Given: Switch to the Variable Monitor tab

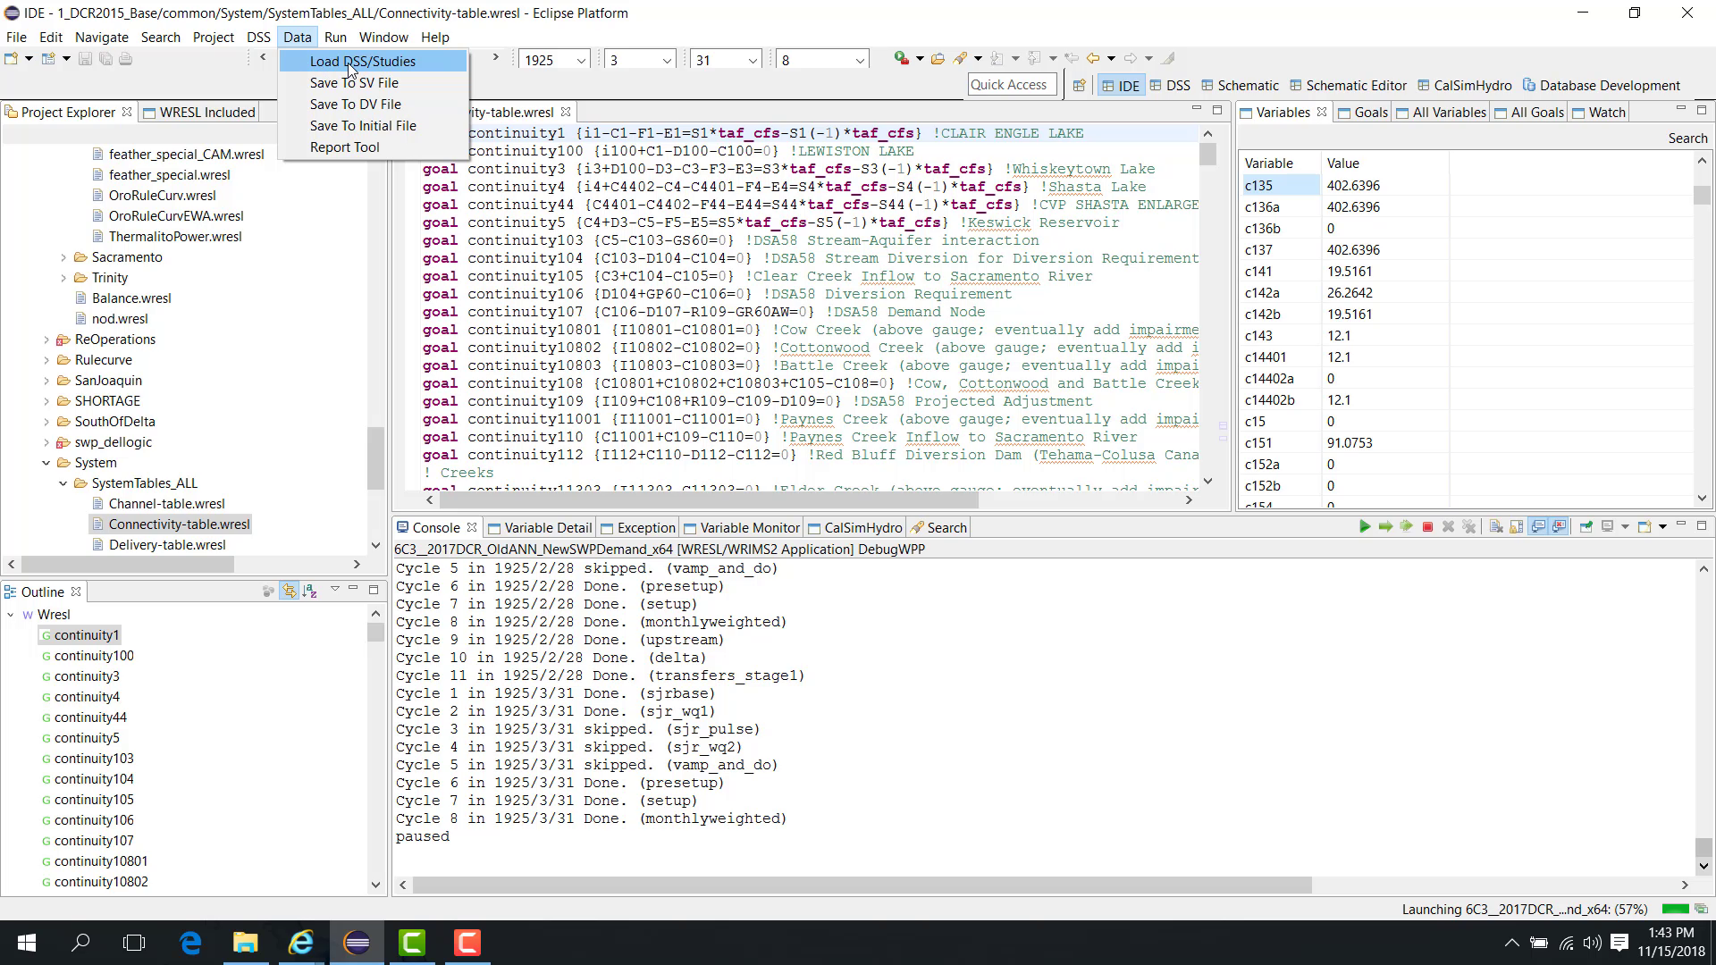Looking at the screenshot, I should 741,527.
